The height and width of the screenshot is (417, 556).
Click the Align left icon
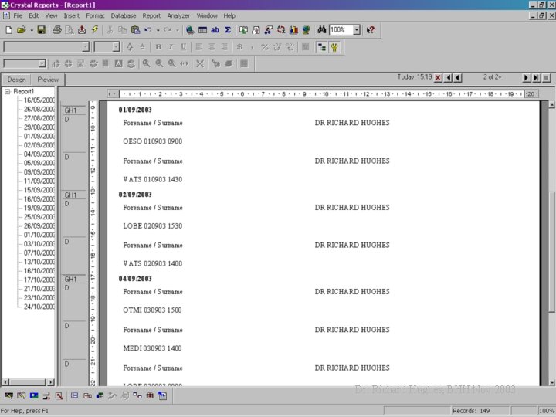point(199,47)
